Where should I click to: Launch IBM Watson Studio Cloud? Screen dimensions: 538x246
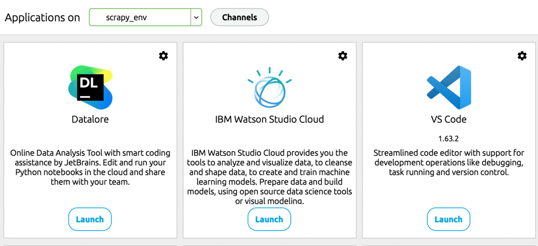pyautogui.click(x=269, y=219)
